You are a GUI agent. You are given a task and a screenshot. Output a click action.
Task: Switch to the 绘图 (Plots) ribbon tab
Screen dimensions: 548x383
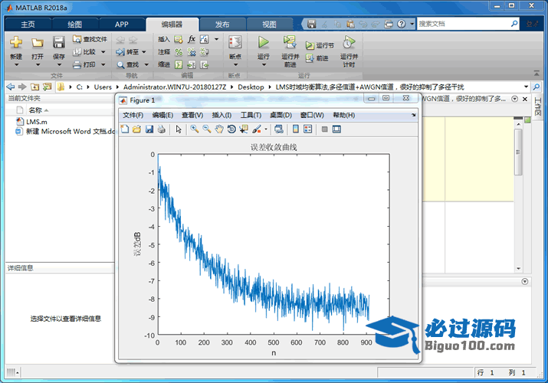click(74, 24)
